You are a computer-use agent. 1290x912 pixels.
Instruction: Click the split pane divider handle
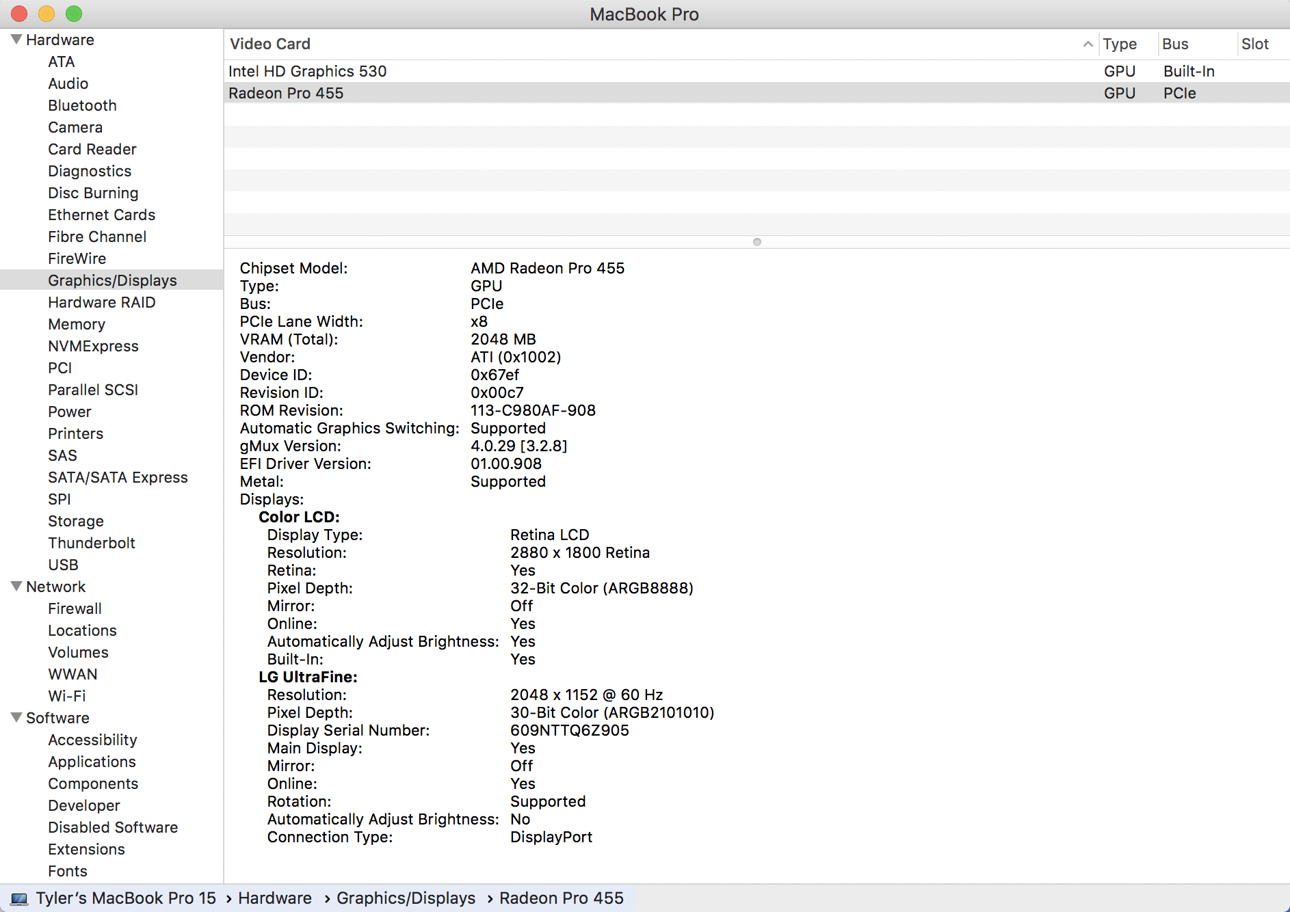click(x=756, y=242)
